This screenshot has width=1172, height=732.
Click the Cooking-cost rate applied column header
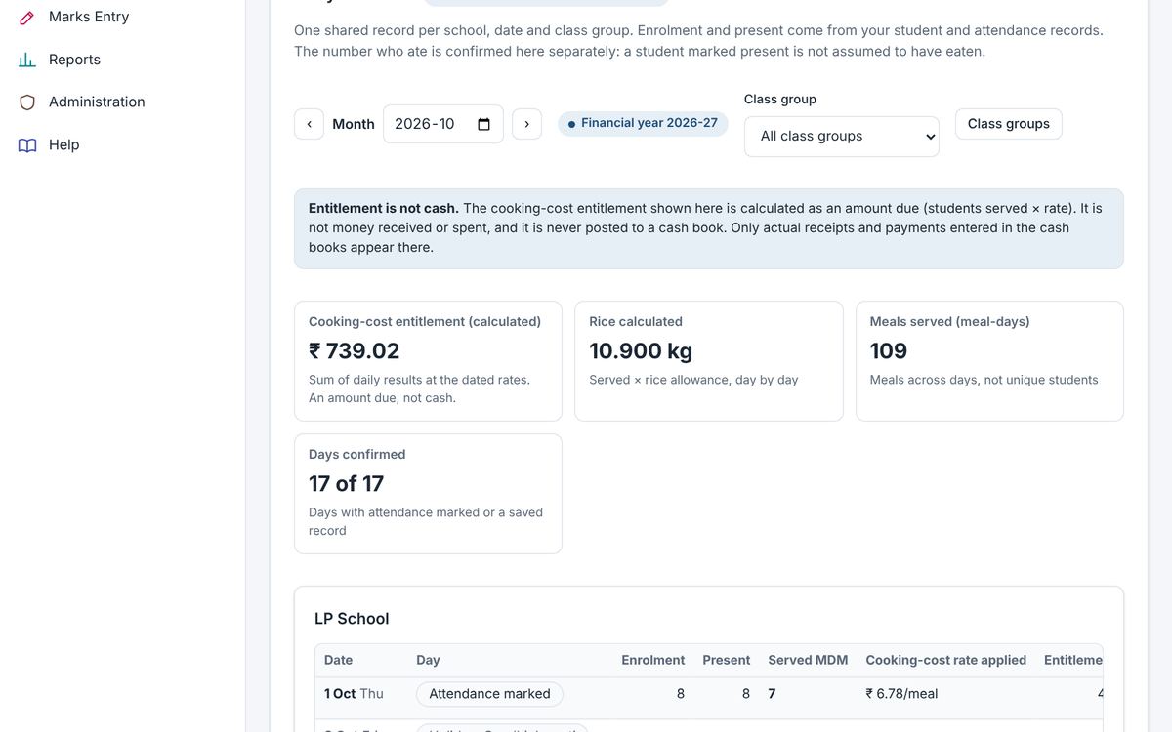[946, 660]
